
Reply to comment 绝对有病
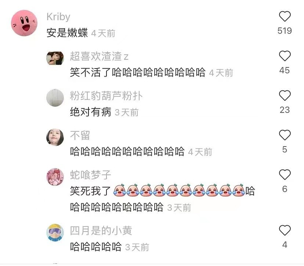(91, 112)
